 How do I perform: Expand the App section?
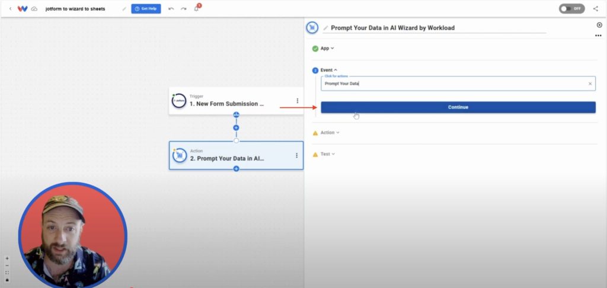pos(327,49)
